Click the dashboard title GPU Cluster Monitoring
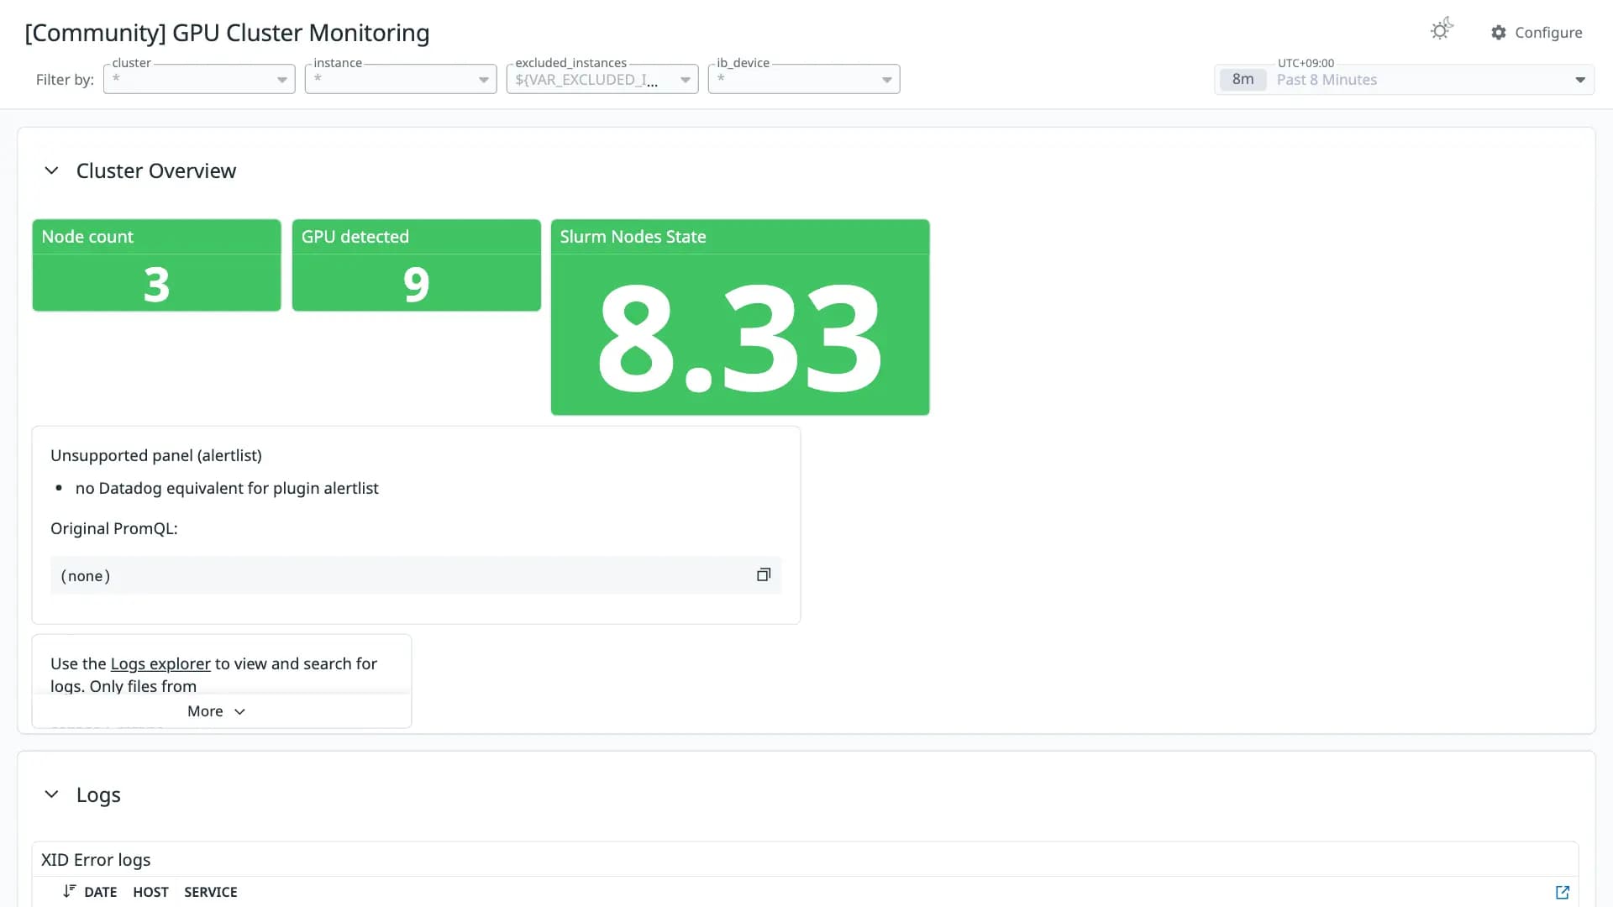This screenshot has height=907, width=1613. pos(227,33)
